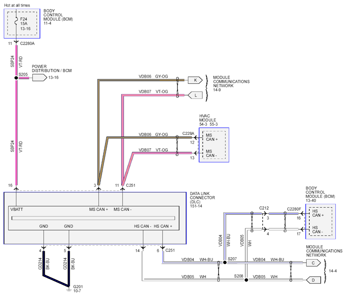Select the S207 splice point

(x=224, y=262)
